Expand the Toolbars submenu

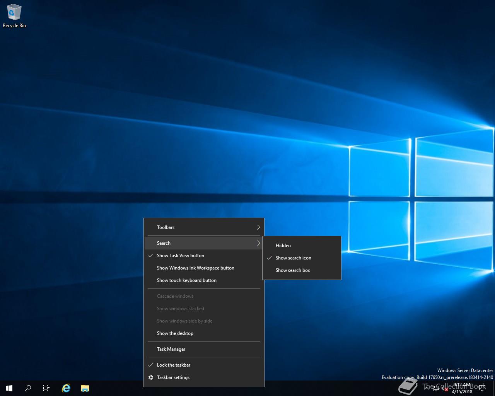[x=204, y=227]
